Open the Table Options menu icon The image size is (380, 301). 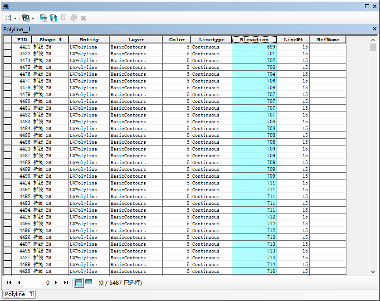pyautogui.click(x=8, y=18)
